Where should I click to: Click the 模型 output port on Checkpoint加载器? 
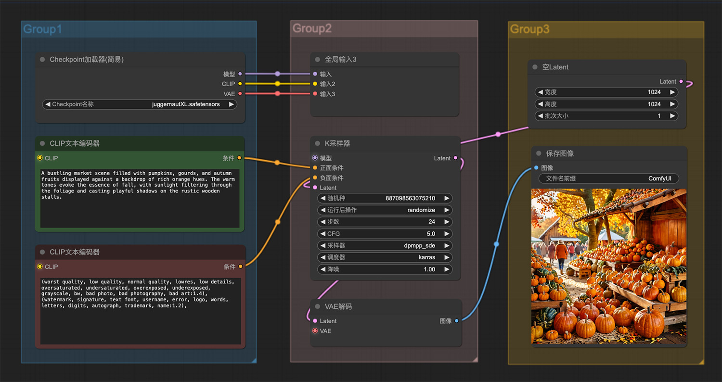click(x=240, y=74)
